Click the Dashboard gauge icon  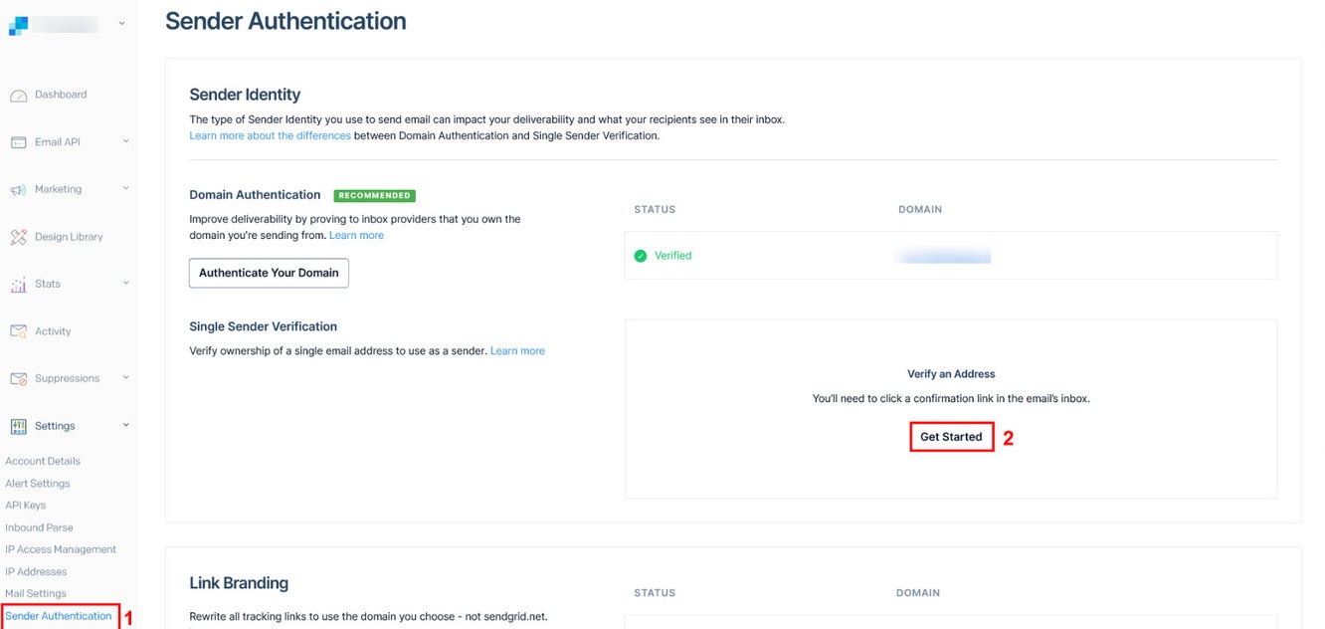(18, 96)
